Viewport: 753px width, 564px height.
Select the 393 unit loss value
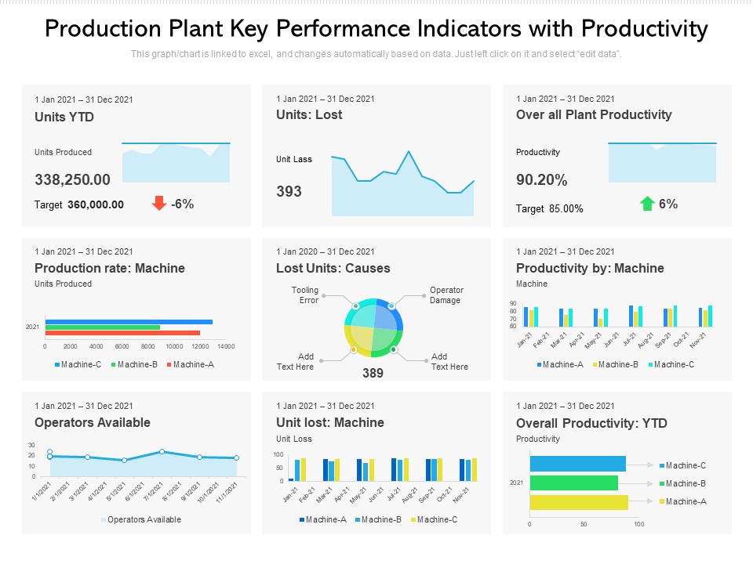[289, 191]
